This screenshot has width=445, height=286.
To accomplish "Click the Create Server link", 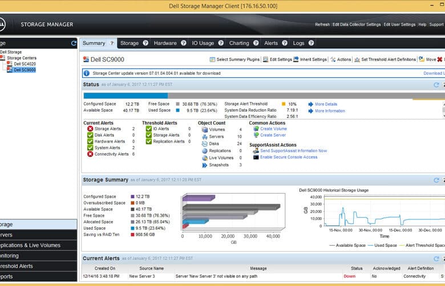I will [273, 135].
